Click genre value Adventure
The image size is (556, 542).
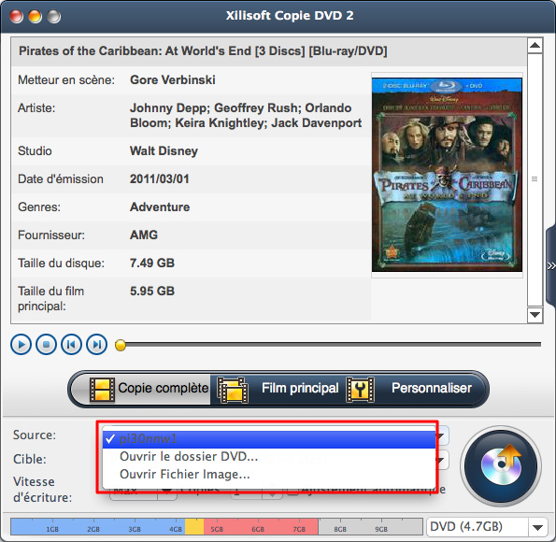[x=160, y=207]
